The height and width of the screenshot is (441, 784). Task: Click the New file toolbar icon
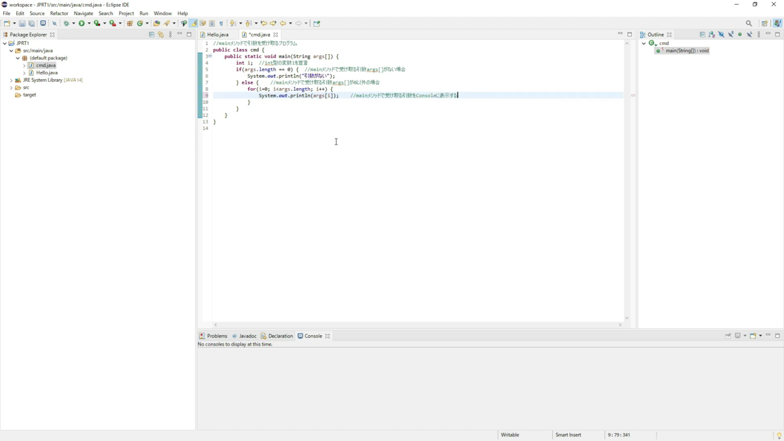click(x=7, y=24)
